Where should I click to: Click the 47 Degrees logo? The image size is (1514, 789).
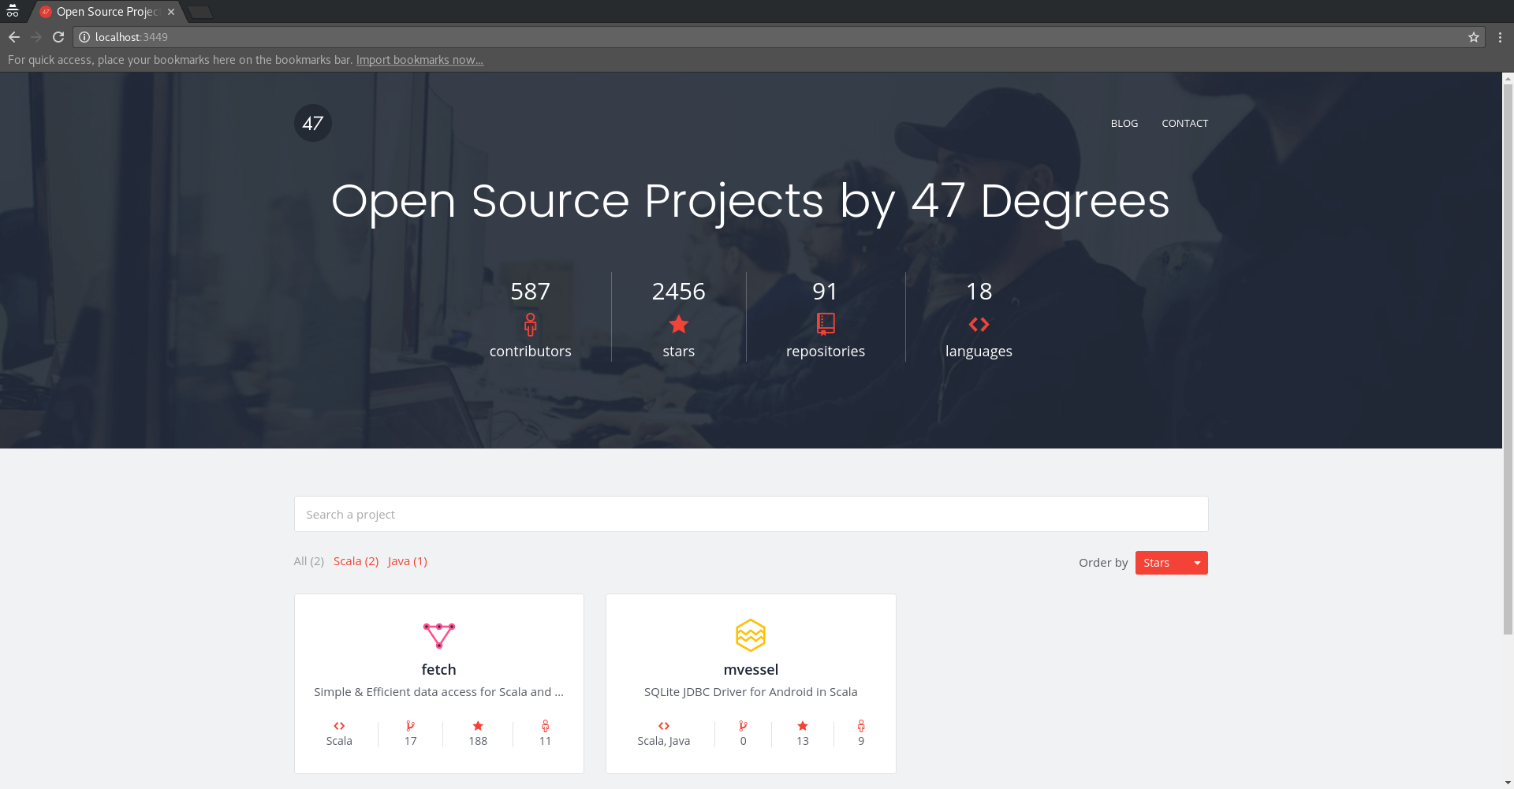pos(313,123)
